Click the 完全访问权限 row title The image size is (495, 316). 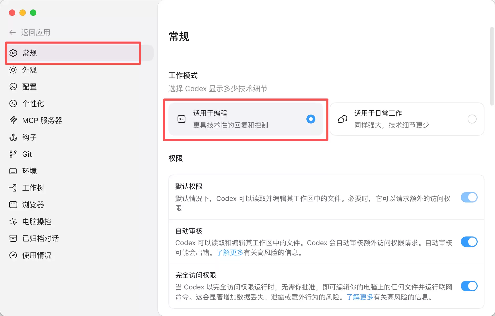pyautogui.click(x=196, y=275)
